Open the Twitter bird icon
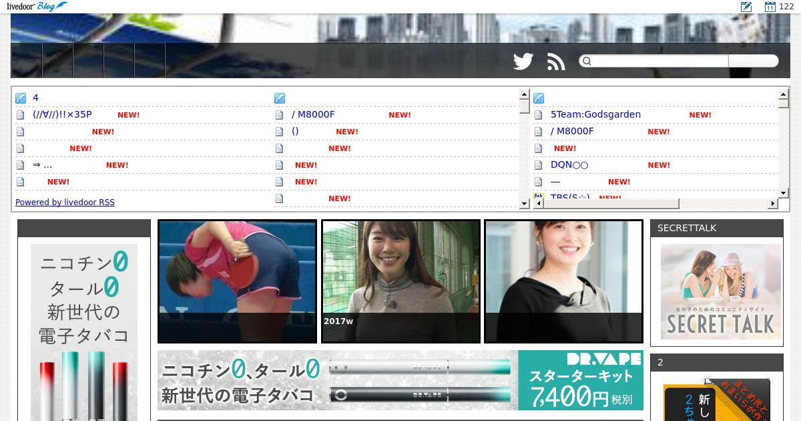This screenshot has height=421, width=801. click(523, 61)
